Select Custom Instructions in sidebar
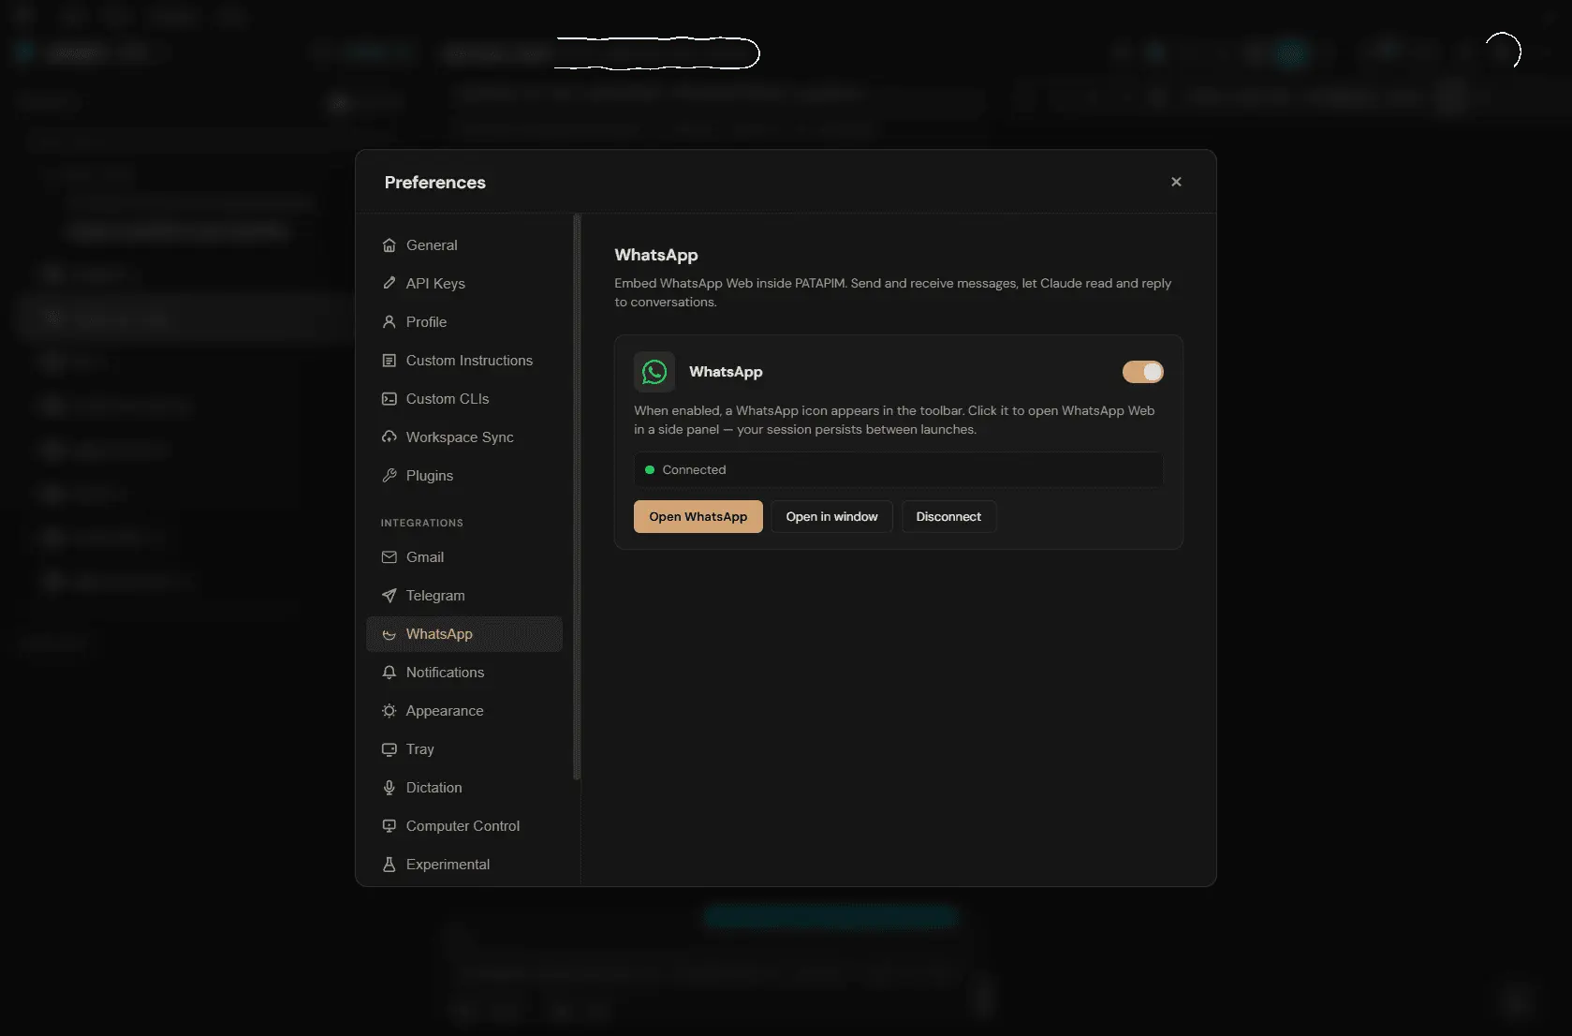 coord(464,361)
